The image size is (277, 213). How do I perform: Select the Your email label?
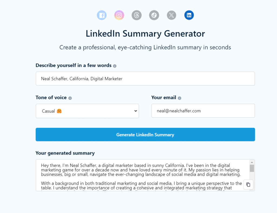click(164, 98)
